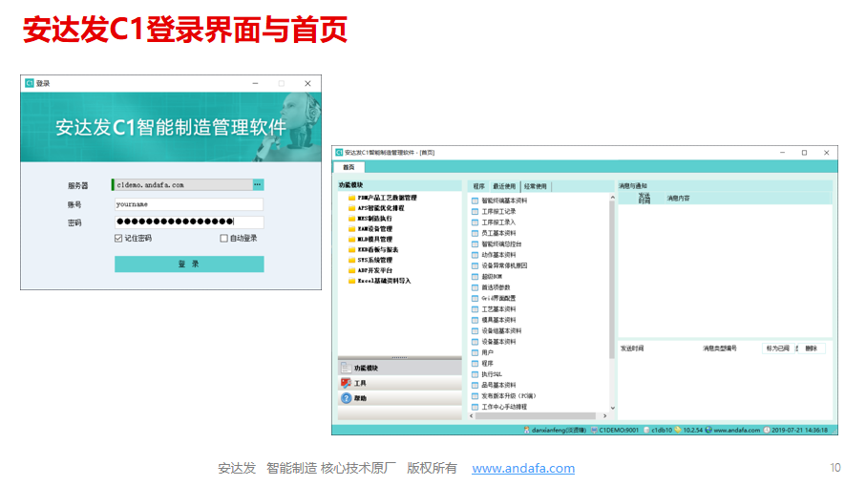
Task: Click the C1 logo in login window title
Action: (30, 83)
